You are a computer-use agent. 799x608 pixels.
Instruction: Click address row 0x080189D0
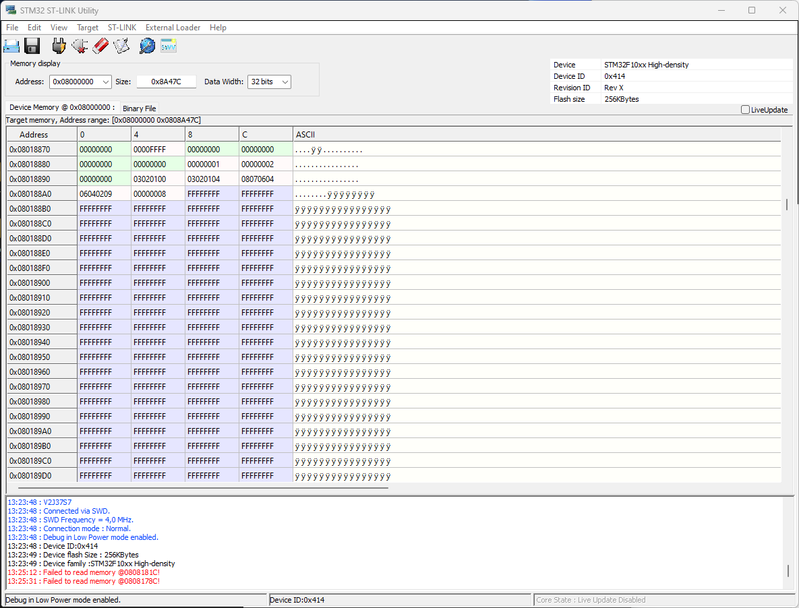tap(42, 476)
